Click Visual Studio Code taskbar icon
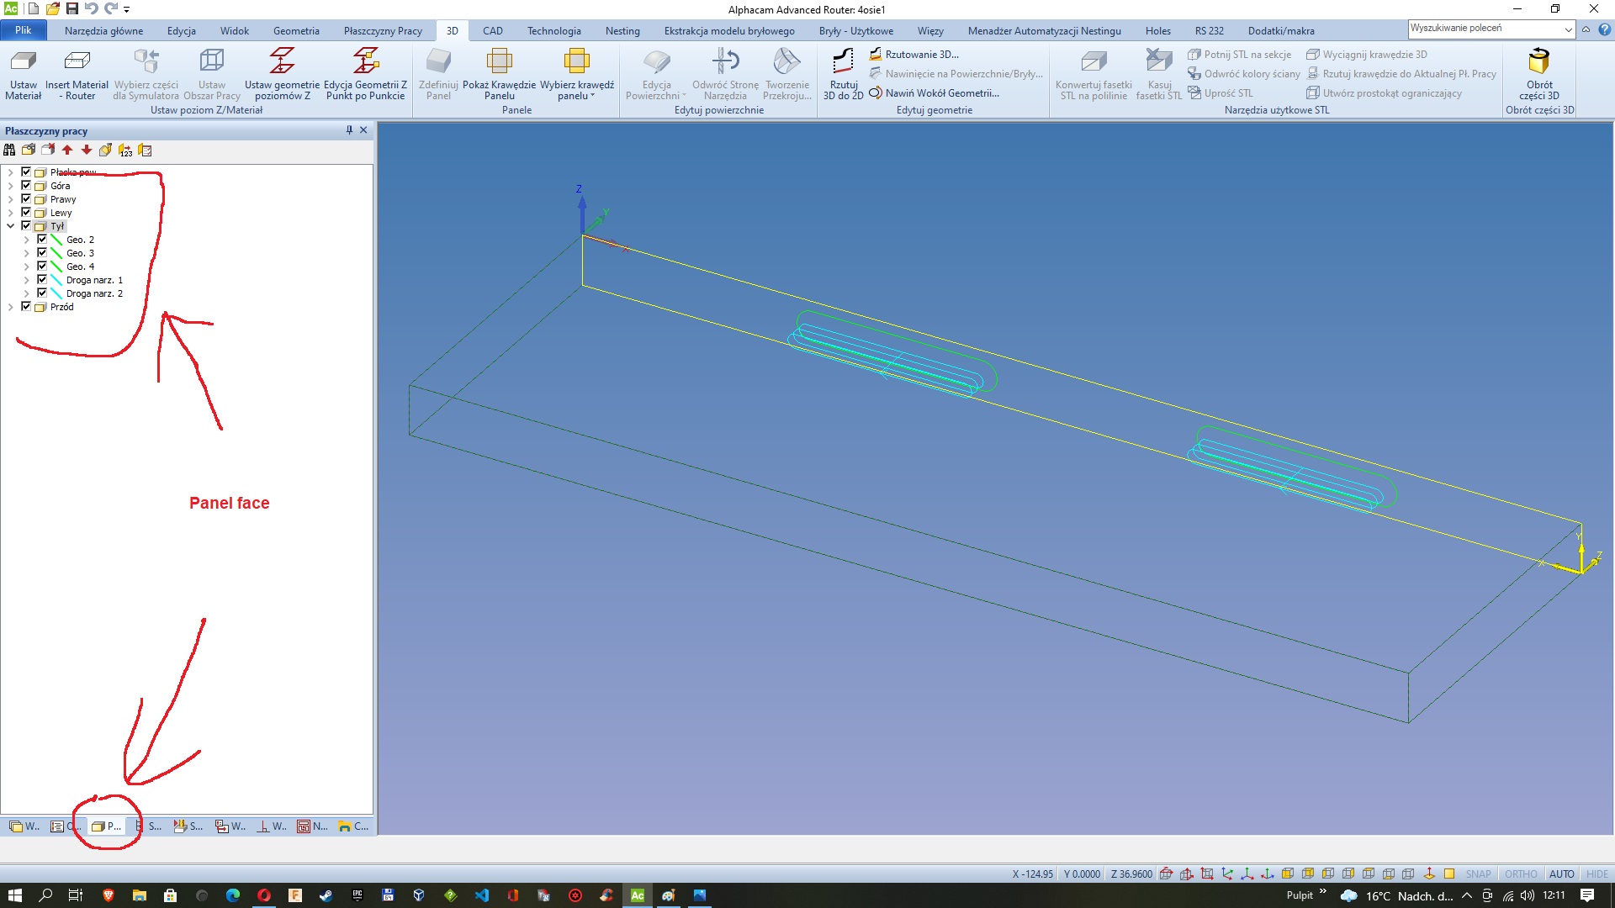Viewport: 1615px width, 908px height. pyautogui.click(x=481, y=895)
